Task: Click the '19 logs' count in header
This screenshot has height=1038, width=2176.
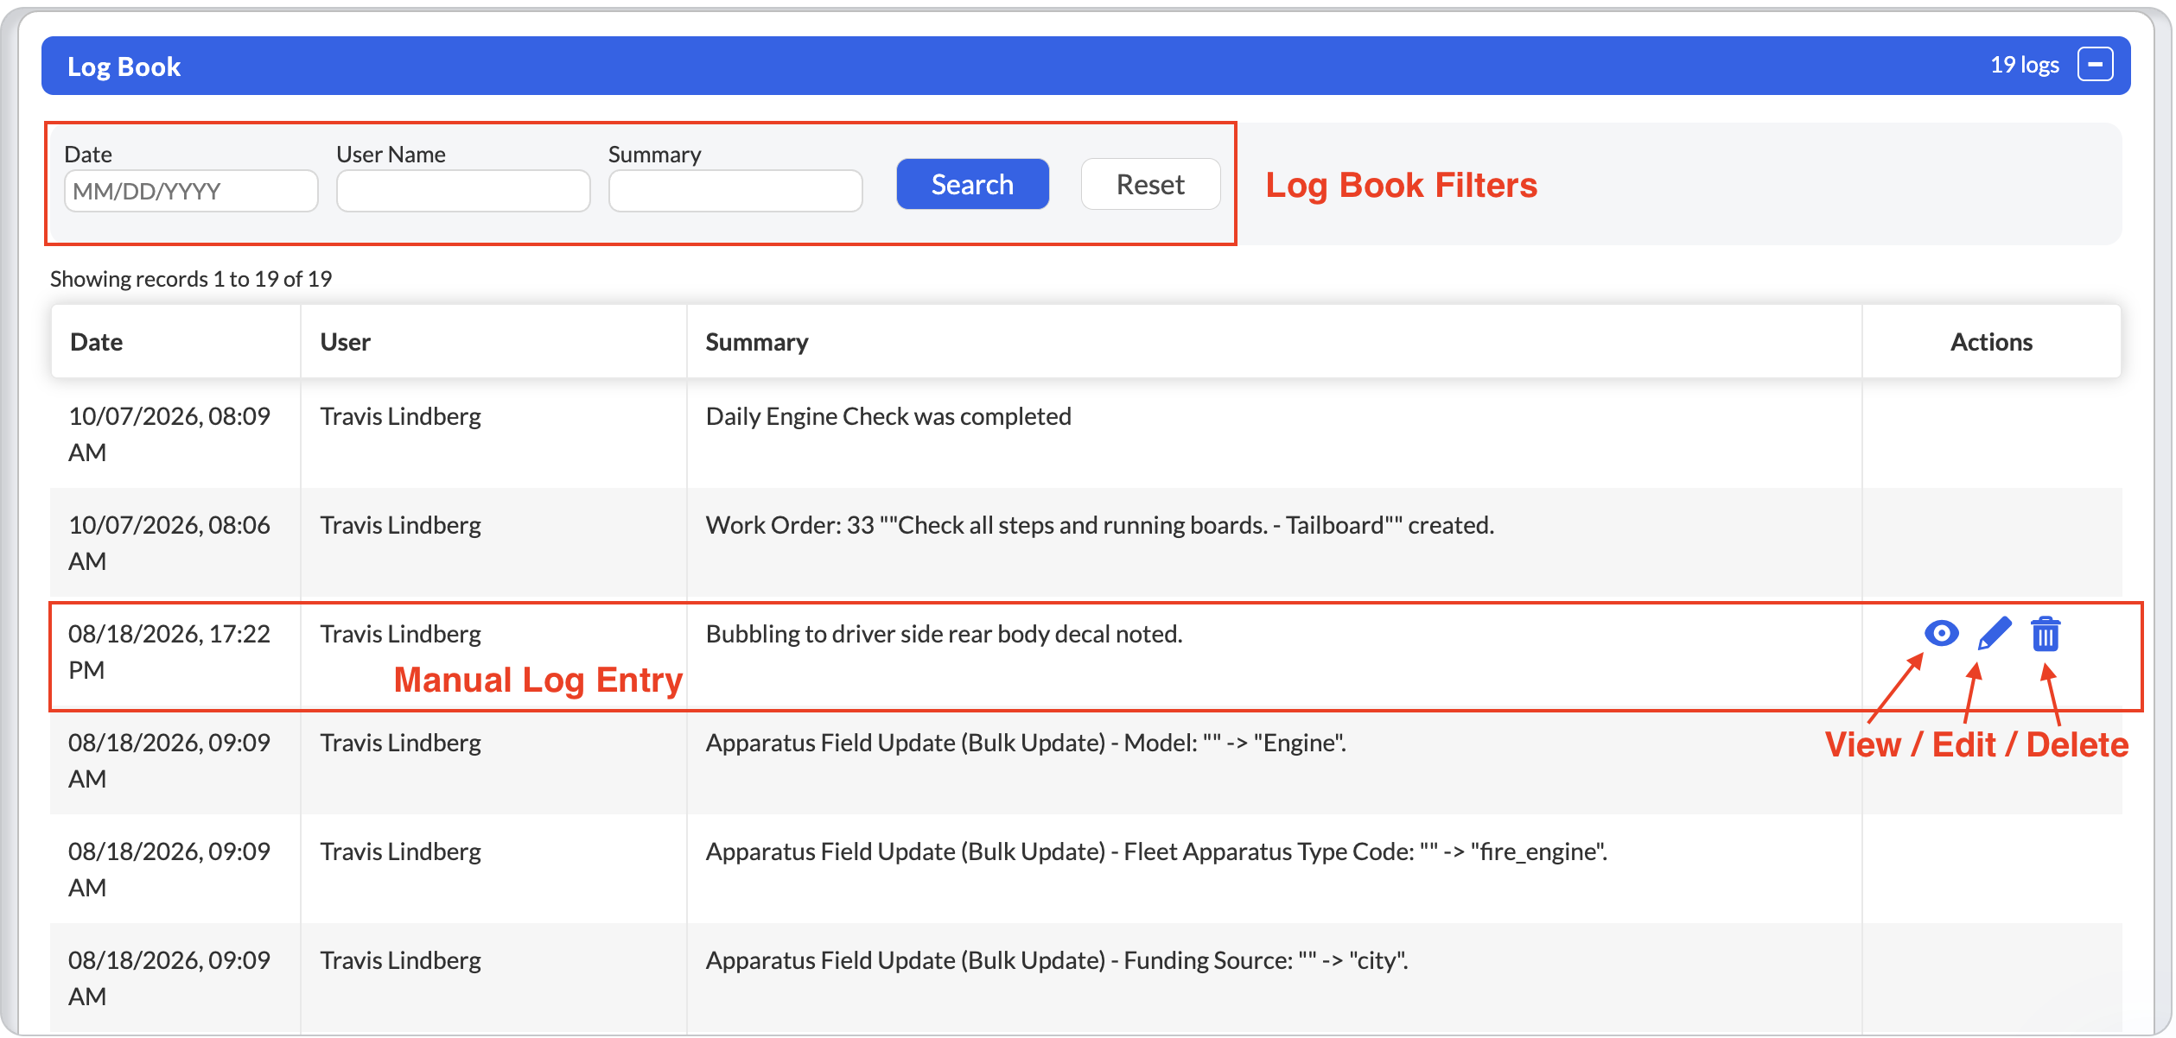Action: coord(2025,65)
